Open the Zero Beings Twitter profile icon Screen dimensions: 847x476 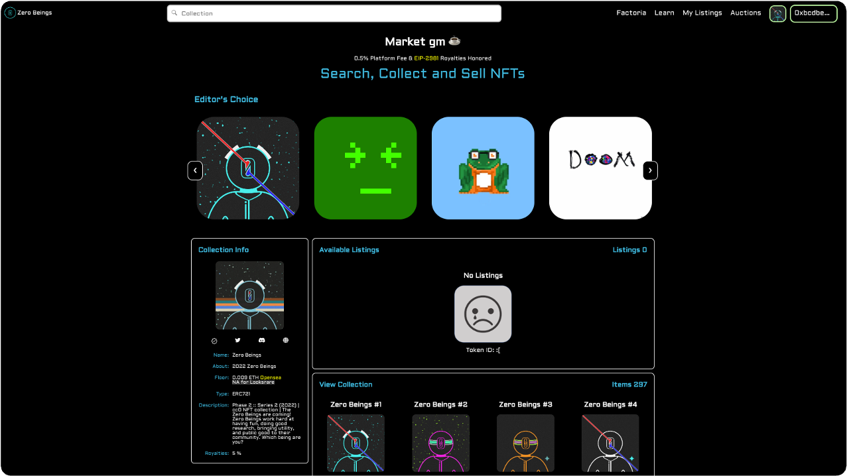point(237,340)
